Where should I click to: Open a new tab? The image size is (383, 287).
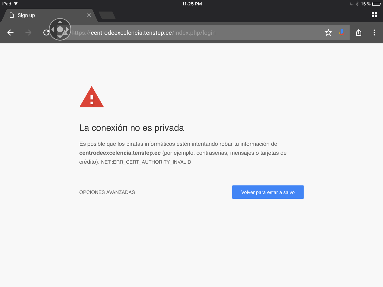pyautogui.click(x=107, y=15)
